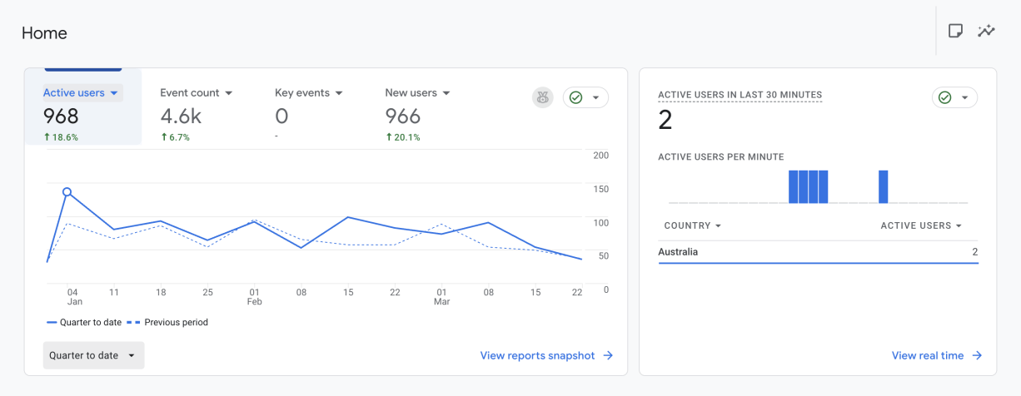Viewport: 1021px width, 396px height.
Task: Click the green checkmark in the realtime card
Action: coord(944,97)
